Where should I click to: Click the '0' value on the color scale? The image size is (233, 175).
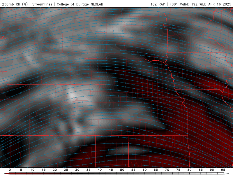(x=10, y=170)
